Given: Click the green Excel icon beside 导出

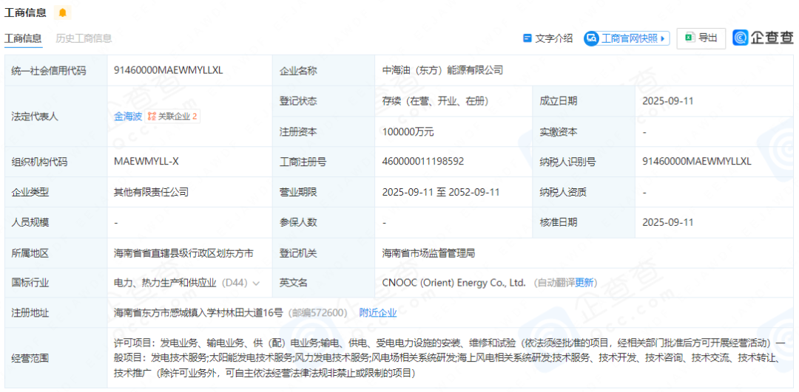Looking at the screenshot, I should (690, 38).
